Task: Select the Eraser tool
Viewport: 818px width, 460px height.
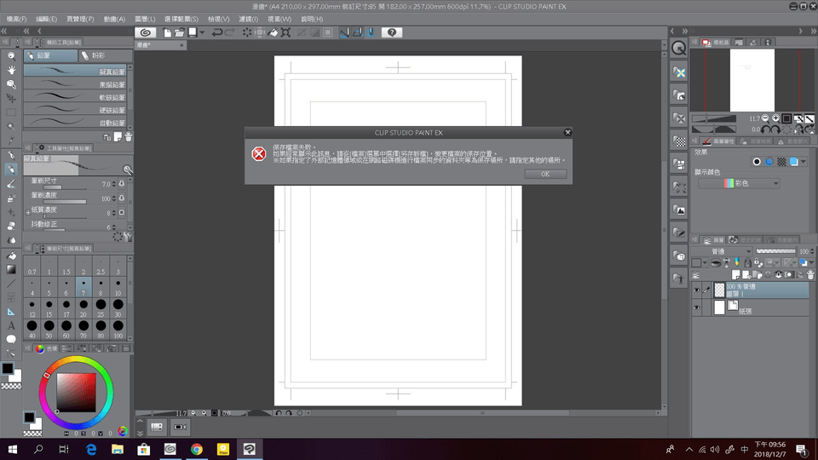Action: [11, 227]
